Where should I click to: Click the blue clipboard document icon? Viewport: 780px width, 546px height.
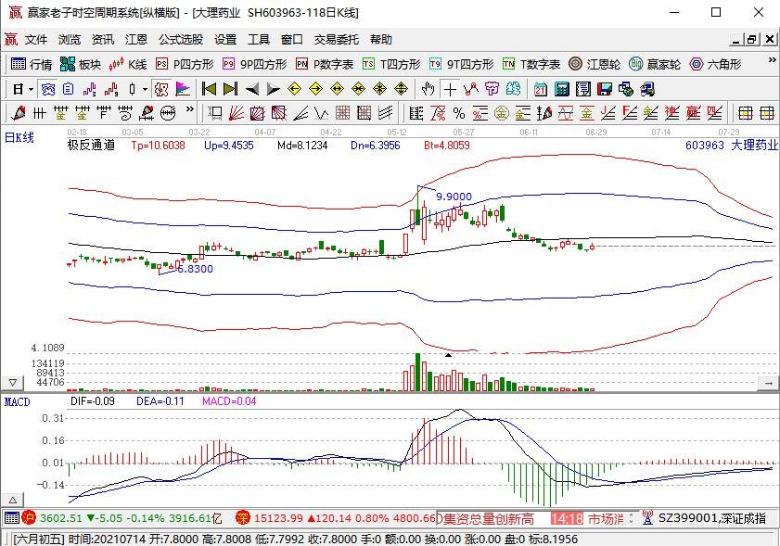[x=68, y=90]
